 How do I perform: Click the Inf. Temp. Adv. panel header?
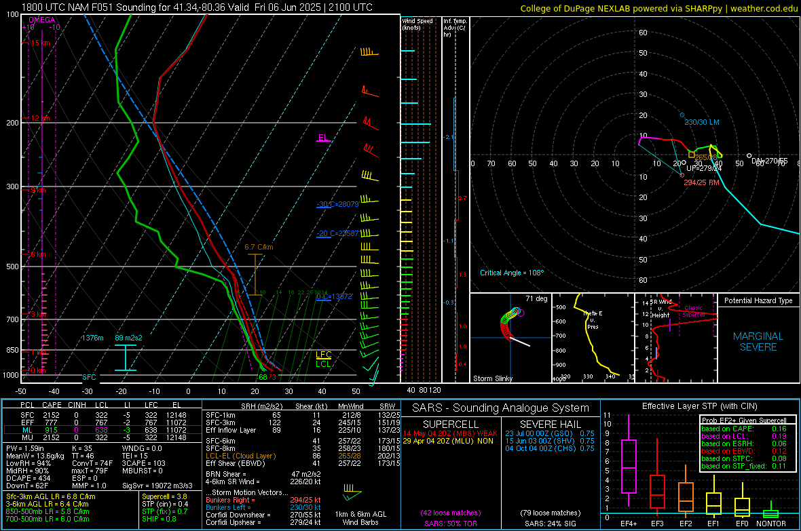pyautogui.click(x=455, y=28)
